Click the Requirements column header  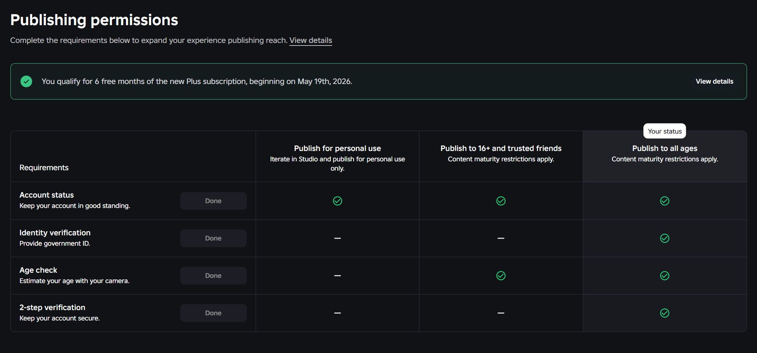(x=44, y=168)
